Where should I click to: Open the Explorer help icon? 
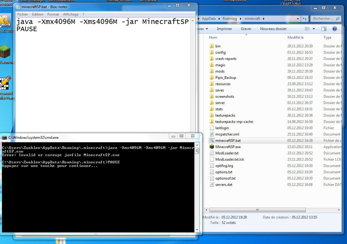pos(335,29)
